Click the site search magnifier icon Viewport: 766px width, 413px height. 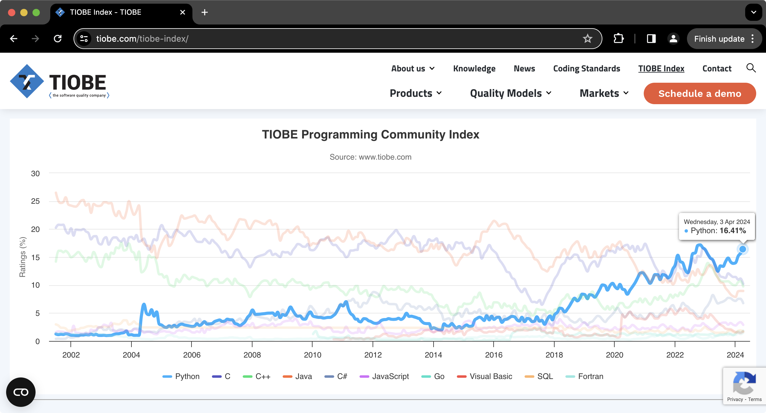(751, 68)
